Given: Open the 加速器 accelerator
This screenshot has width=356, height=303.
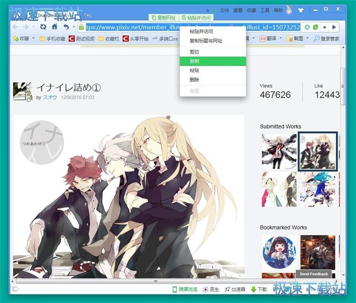Looking at the screenshot, I should [x=235, y=289].
